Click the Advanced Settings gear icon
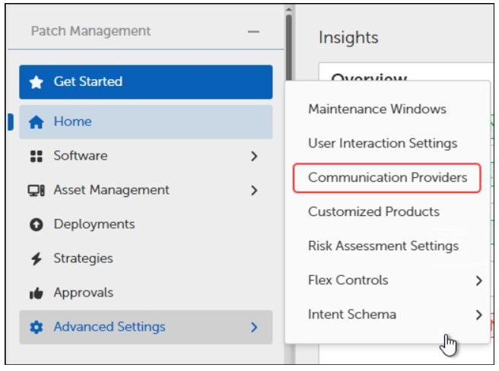Image resolution: width=499 pixels, height=371 pixels. tap(36, 327)
